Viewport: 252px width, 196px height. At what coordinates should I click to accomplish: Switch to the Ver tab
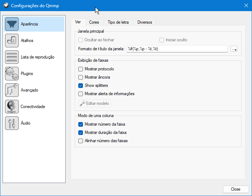click(x=78, y=22)
